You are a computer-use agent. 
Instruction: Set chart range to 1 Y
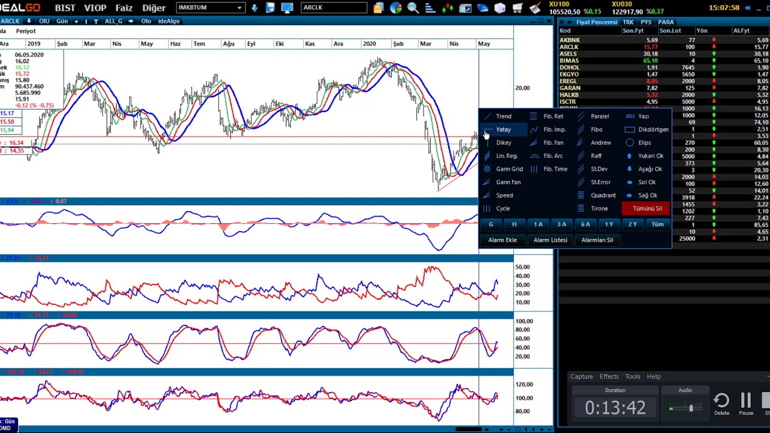609,225
